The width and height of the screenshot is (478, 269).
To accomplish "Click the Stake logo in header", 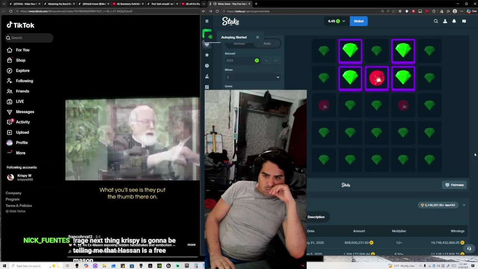I will click(x=230, y=21).
